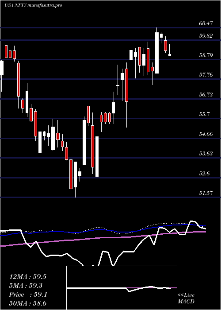Click the 5MA : 59.3 readout

click(26, 286)
